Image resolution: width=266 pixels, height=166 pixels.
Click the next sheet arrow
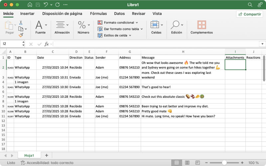coord(12,155)
